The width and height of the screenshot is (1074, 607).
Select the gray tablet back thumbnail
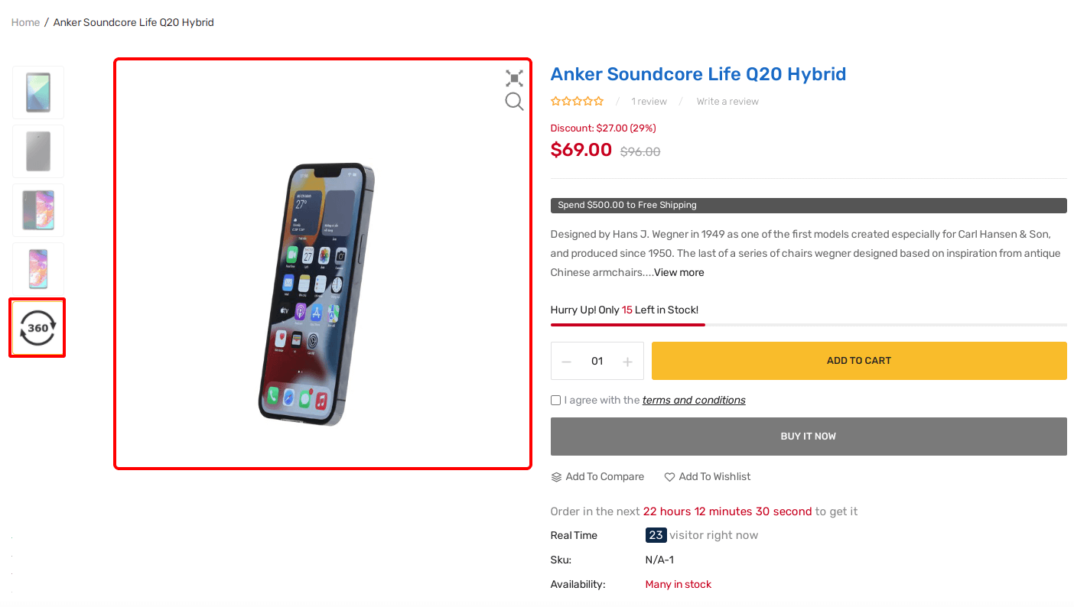38,151
